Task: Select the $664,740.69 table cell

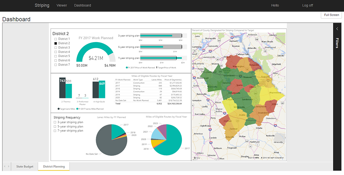Action: [x=175, y=88]
